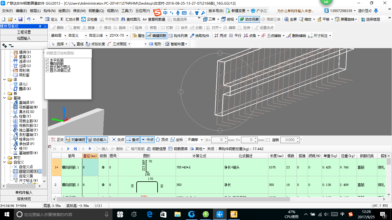This screenshot has height=220, width=392.
Task: Select 点加长度 point-plus-length tool
Action: (95, 44)
